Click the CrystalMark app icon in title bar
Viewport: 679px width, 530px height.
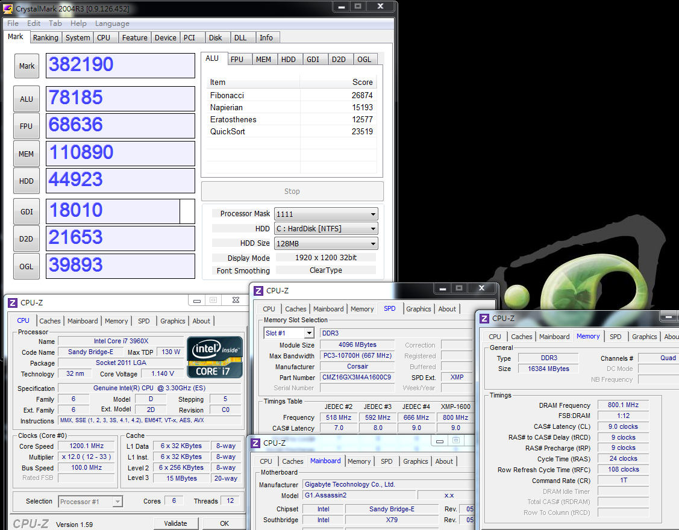pos(8,8)
